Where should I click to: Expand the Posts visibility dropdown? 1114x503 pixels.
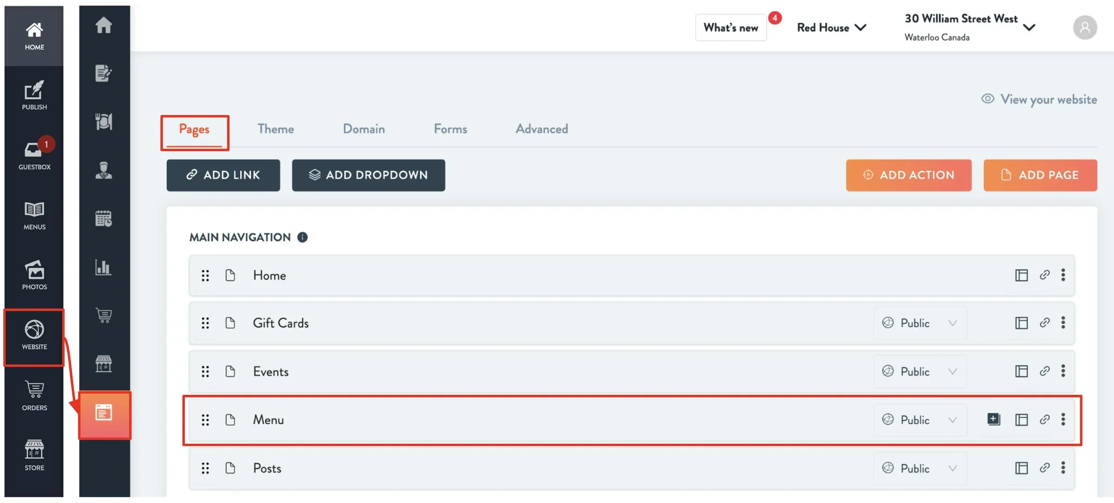920,468
